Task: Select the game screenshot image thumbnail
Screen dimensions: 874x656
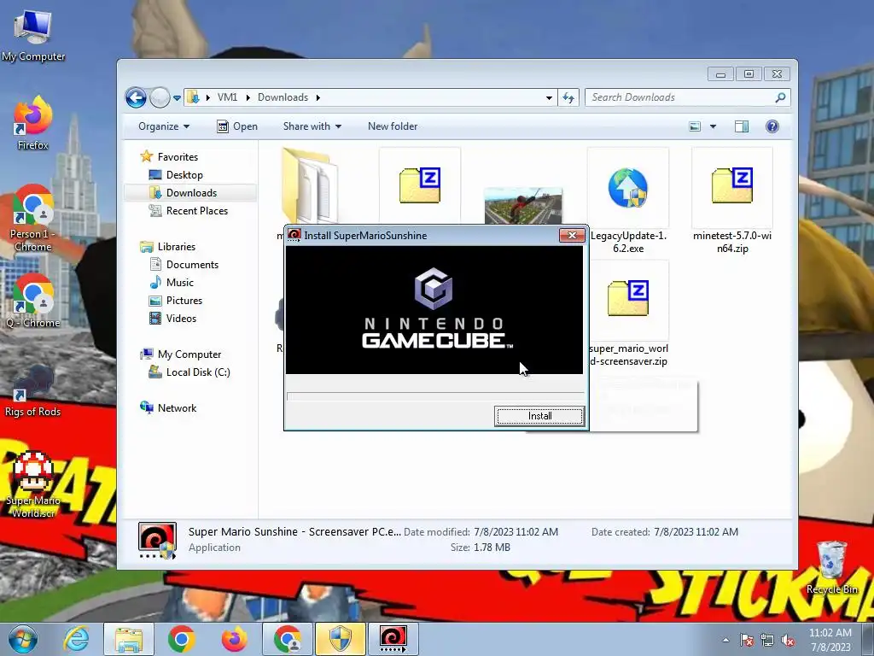Action: tap(523, 205)
